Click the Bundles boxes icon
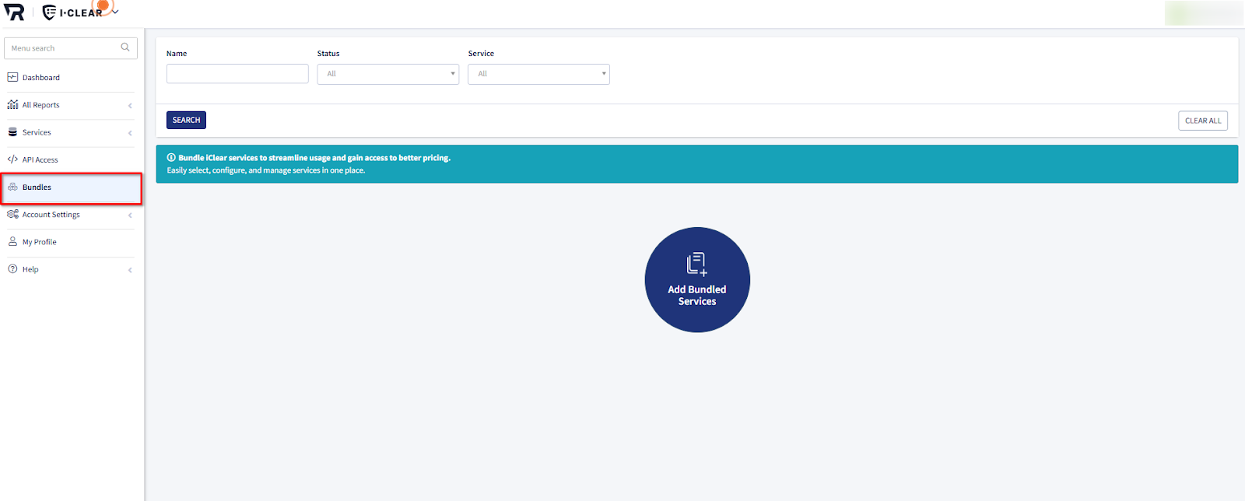 pyautogui.click(x=12, y=187)
